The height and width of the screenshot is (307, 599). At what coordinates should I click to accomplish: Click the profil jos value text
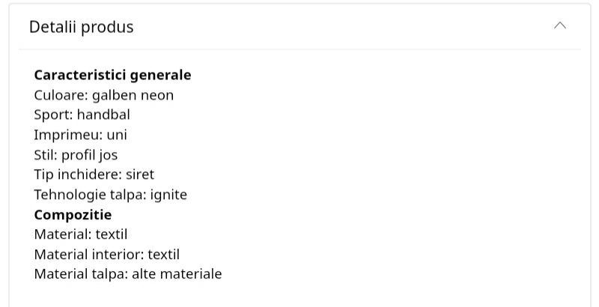tap(89, 155)
